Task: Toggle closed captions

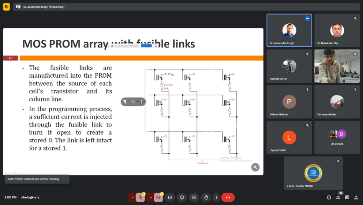Action: pyautogui.click(x=170, y=197)
